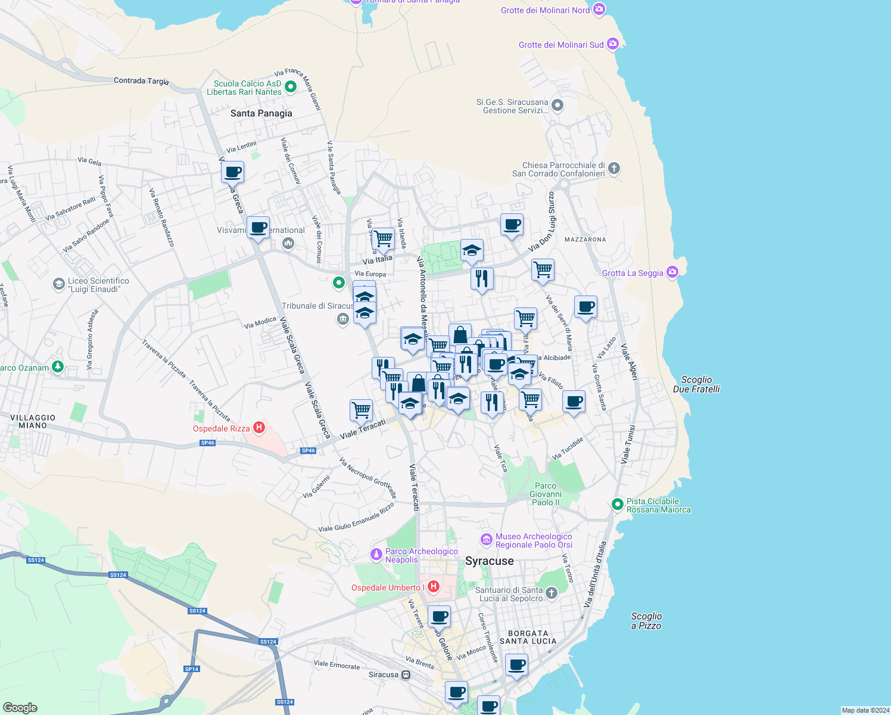
Task: Click the train station icon near Siracusa
Action: point(406,674)
